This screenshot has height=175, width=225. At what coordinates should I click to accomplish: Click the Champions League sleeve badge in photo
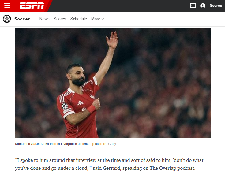65,106
